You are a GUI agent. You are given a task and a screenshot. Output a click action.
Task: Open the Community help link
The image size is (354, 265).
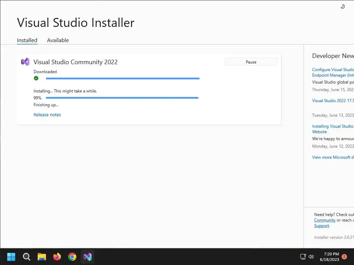(325, 220)
